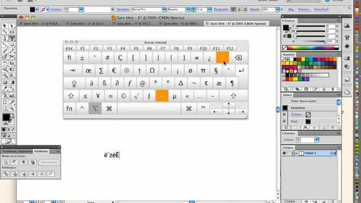Open the fill color dropdown in control bar

pyautogui.click(x=37, y=10)
